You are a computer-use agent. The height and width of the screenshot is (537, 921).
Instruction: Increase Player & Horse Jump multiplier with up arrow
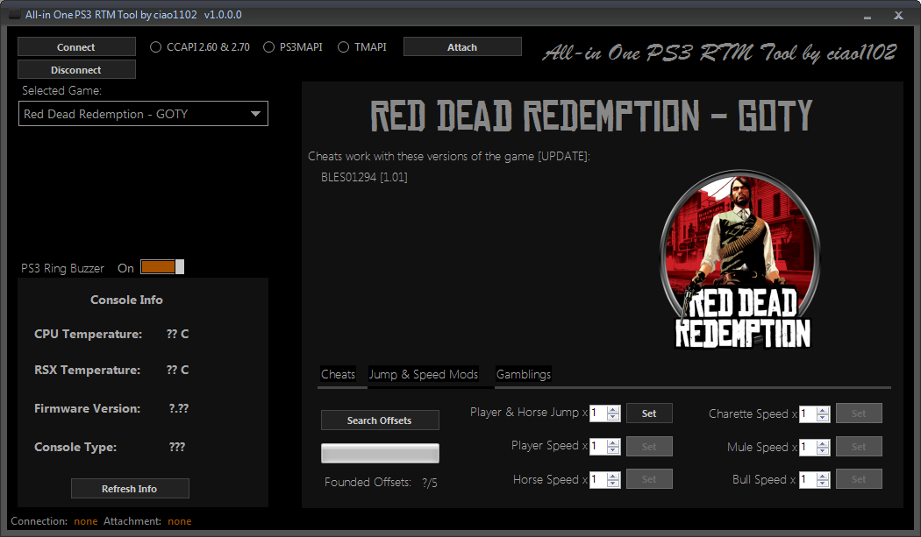(x=613, y=410)
